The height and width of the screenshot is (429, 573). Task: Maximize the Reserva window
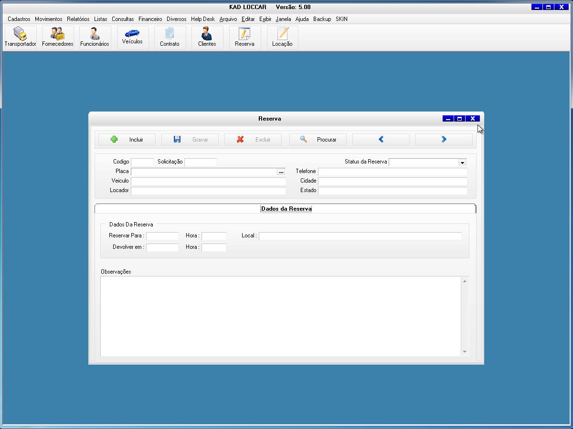coord(460,119)
